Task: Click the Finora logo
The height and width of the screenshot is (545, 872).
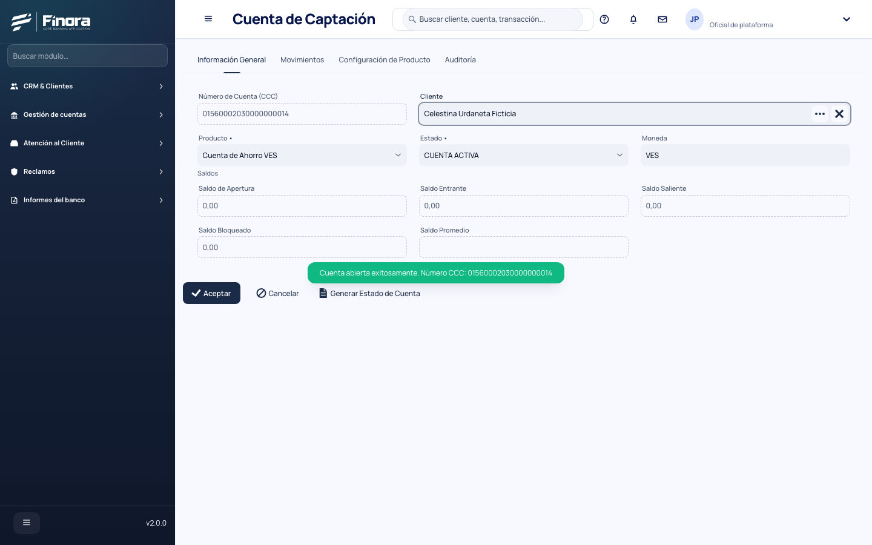Action: (x=51, y=22)
